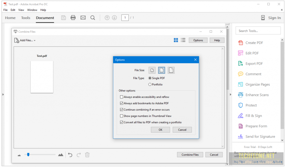Open the Fill & Sign tool
286x167 pixels.
pos(250,116)
